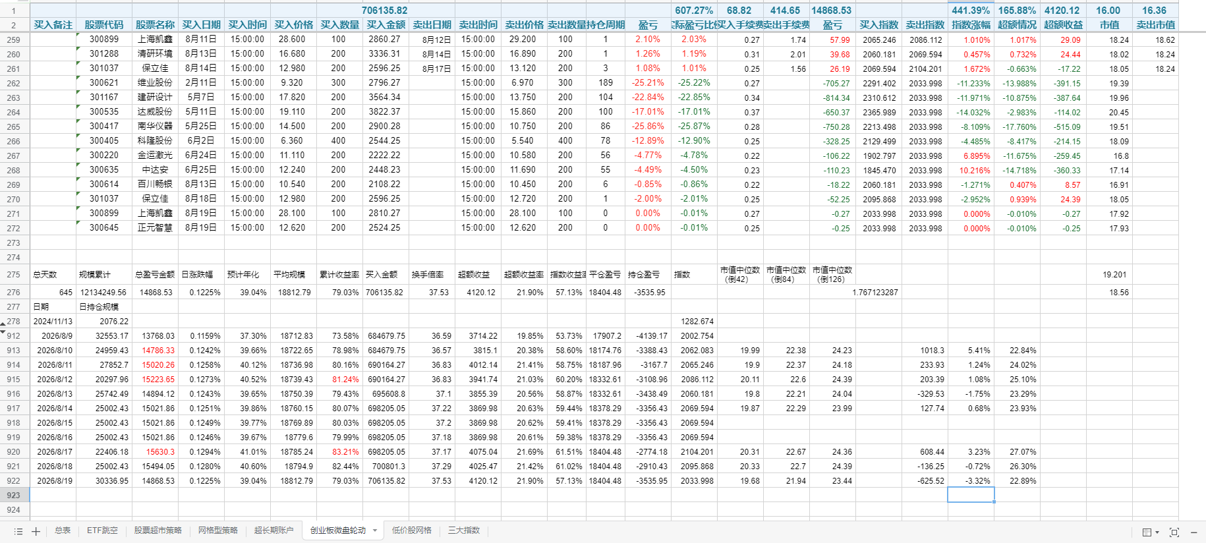The width and height of the screenshot is (1206, 543).
Task: Select the date cell 2026/8/19
Action: (x=53, y=480)
